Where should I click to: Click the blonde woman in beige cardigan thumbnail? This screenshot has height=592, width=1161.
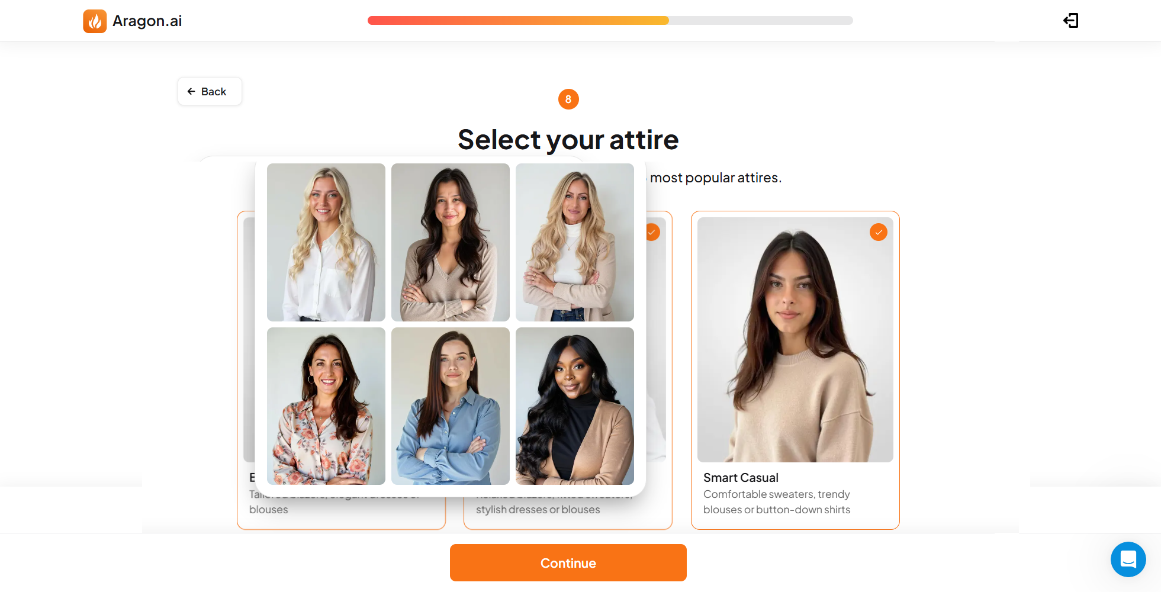coord(575,242)
